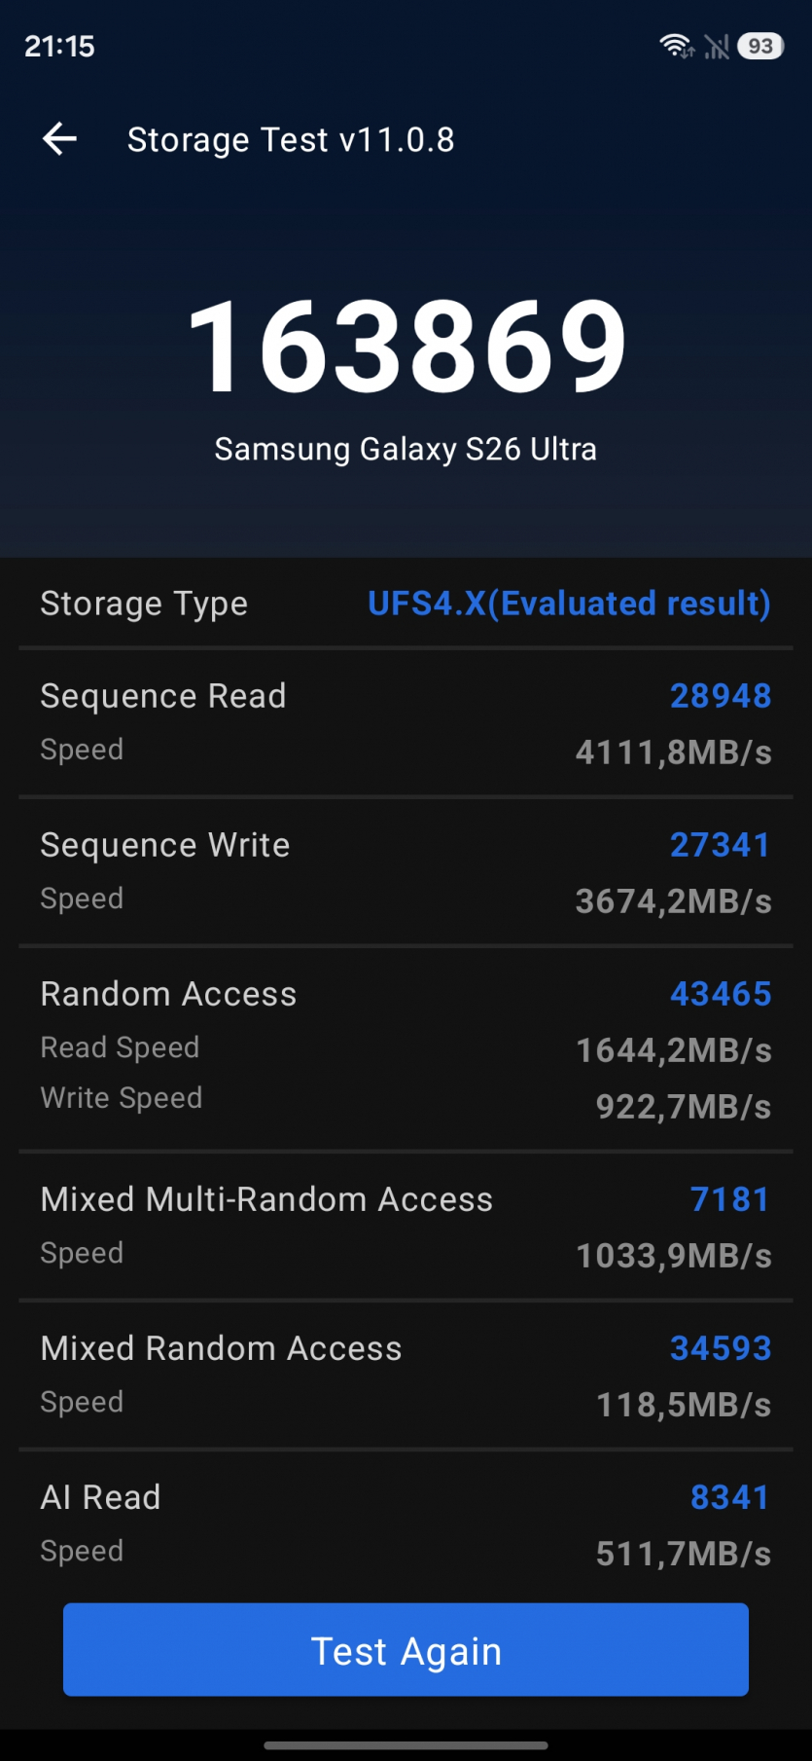The height and width of the screenshot is (1761, 812).
Task: Tap the Mixed Multi-Random Access row
Action: [x=406, y=1226]
